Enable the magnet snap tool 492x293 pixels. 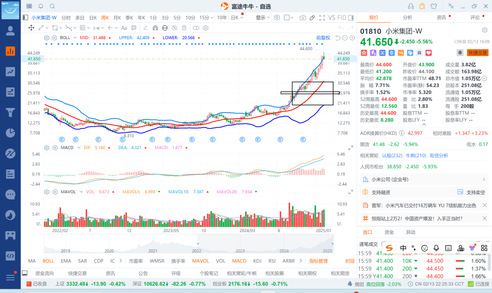pyautogui.click(x=155, y=28)
